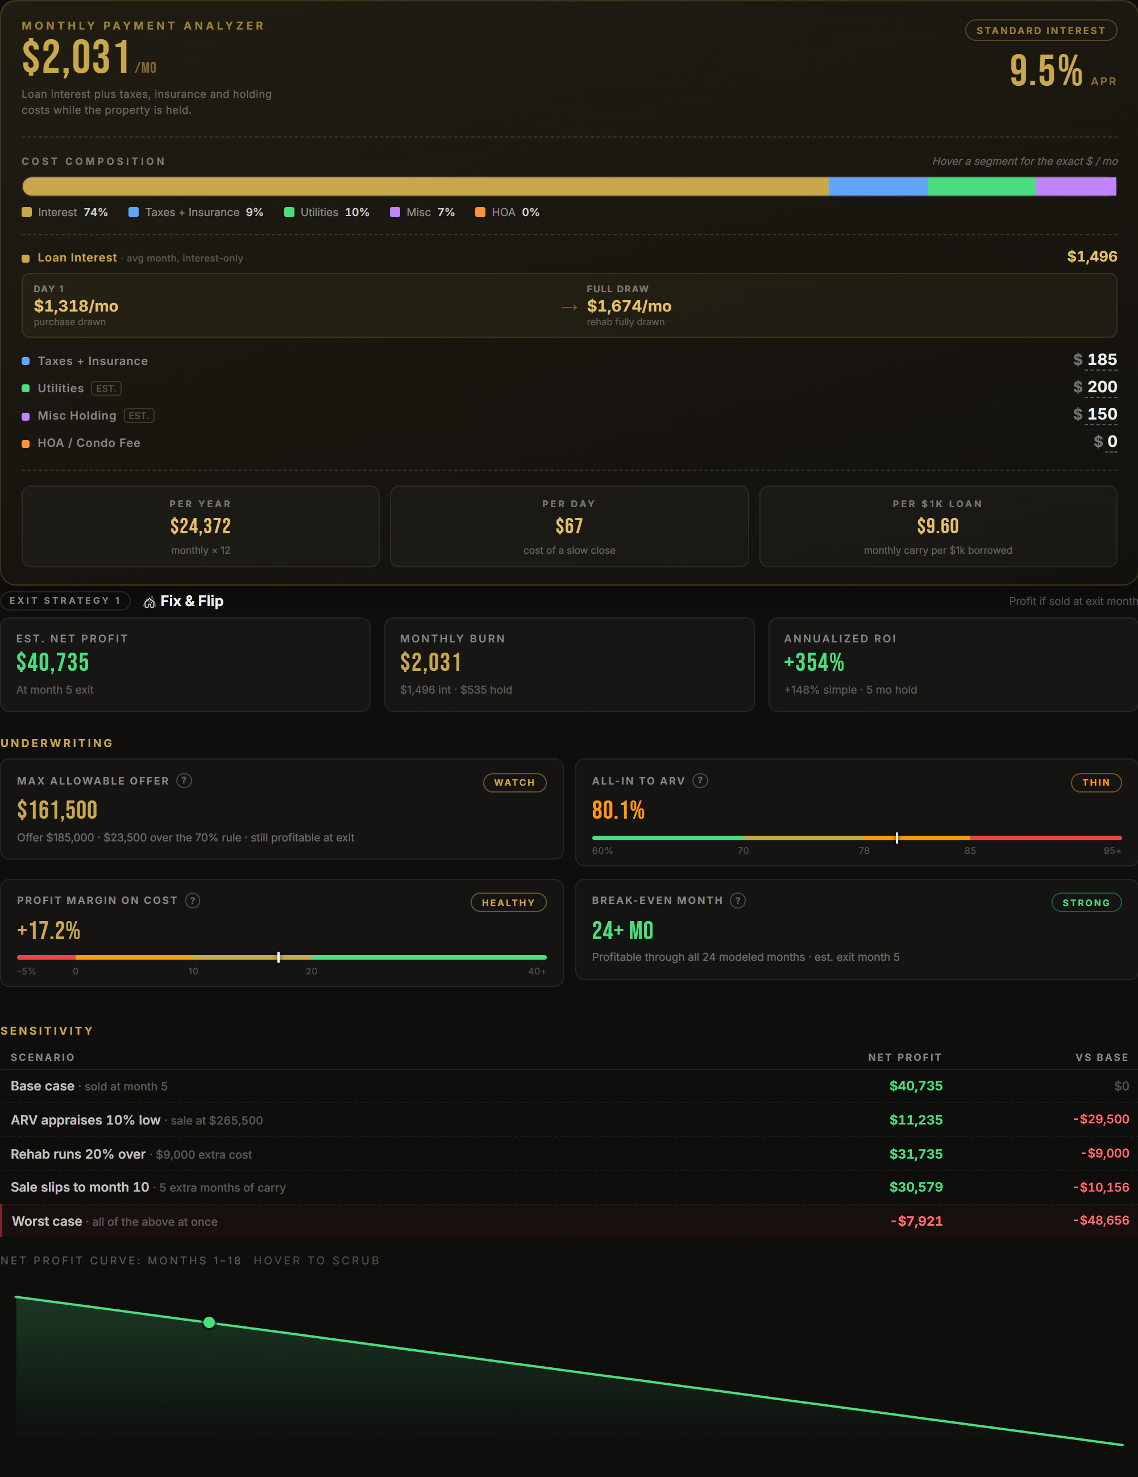
Task: Select the Rehab runs 20% over row
Action: click(x=570, y=1154)
